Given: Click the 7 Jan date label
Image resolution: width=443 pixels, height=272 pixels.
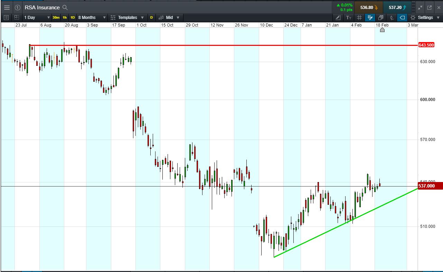Looking at the screenshot, I should (x=307, y=25).
